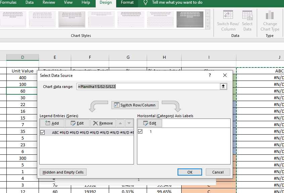The height and width of the screenshot is (193, 284).
Task: Uncheck the ABC #N/D series checkbox
Action: click(43, 132)
